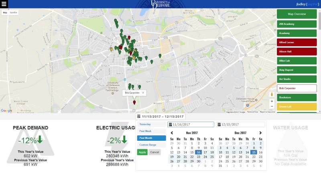Go to previous month in calendar
The width and height of the screenshot is (321, 180).
pyautogui.click(x=172, y=133)
